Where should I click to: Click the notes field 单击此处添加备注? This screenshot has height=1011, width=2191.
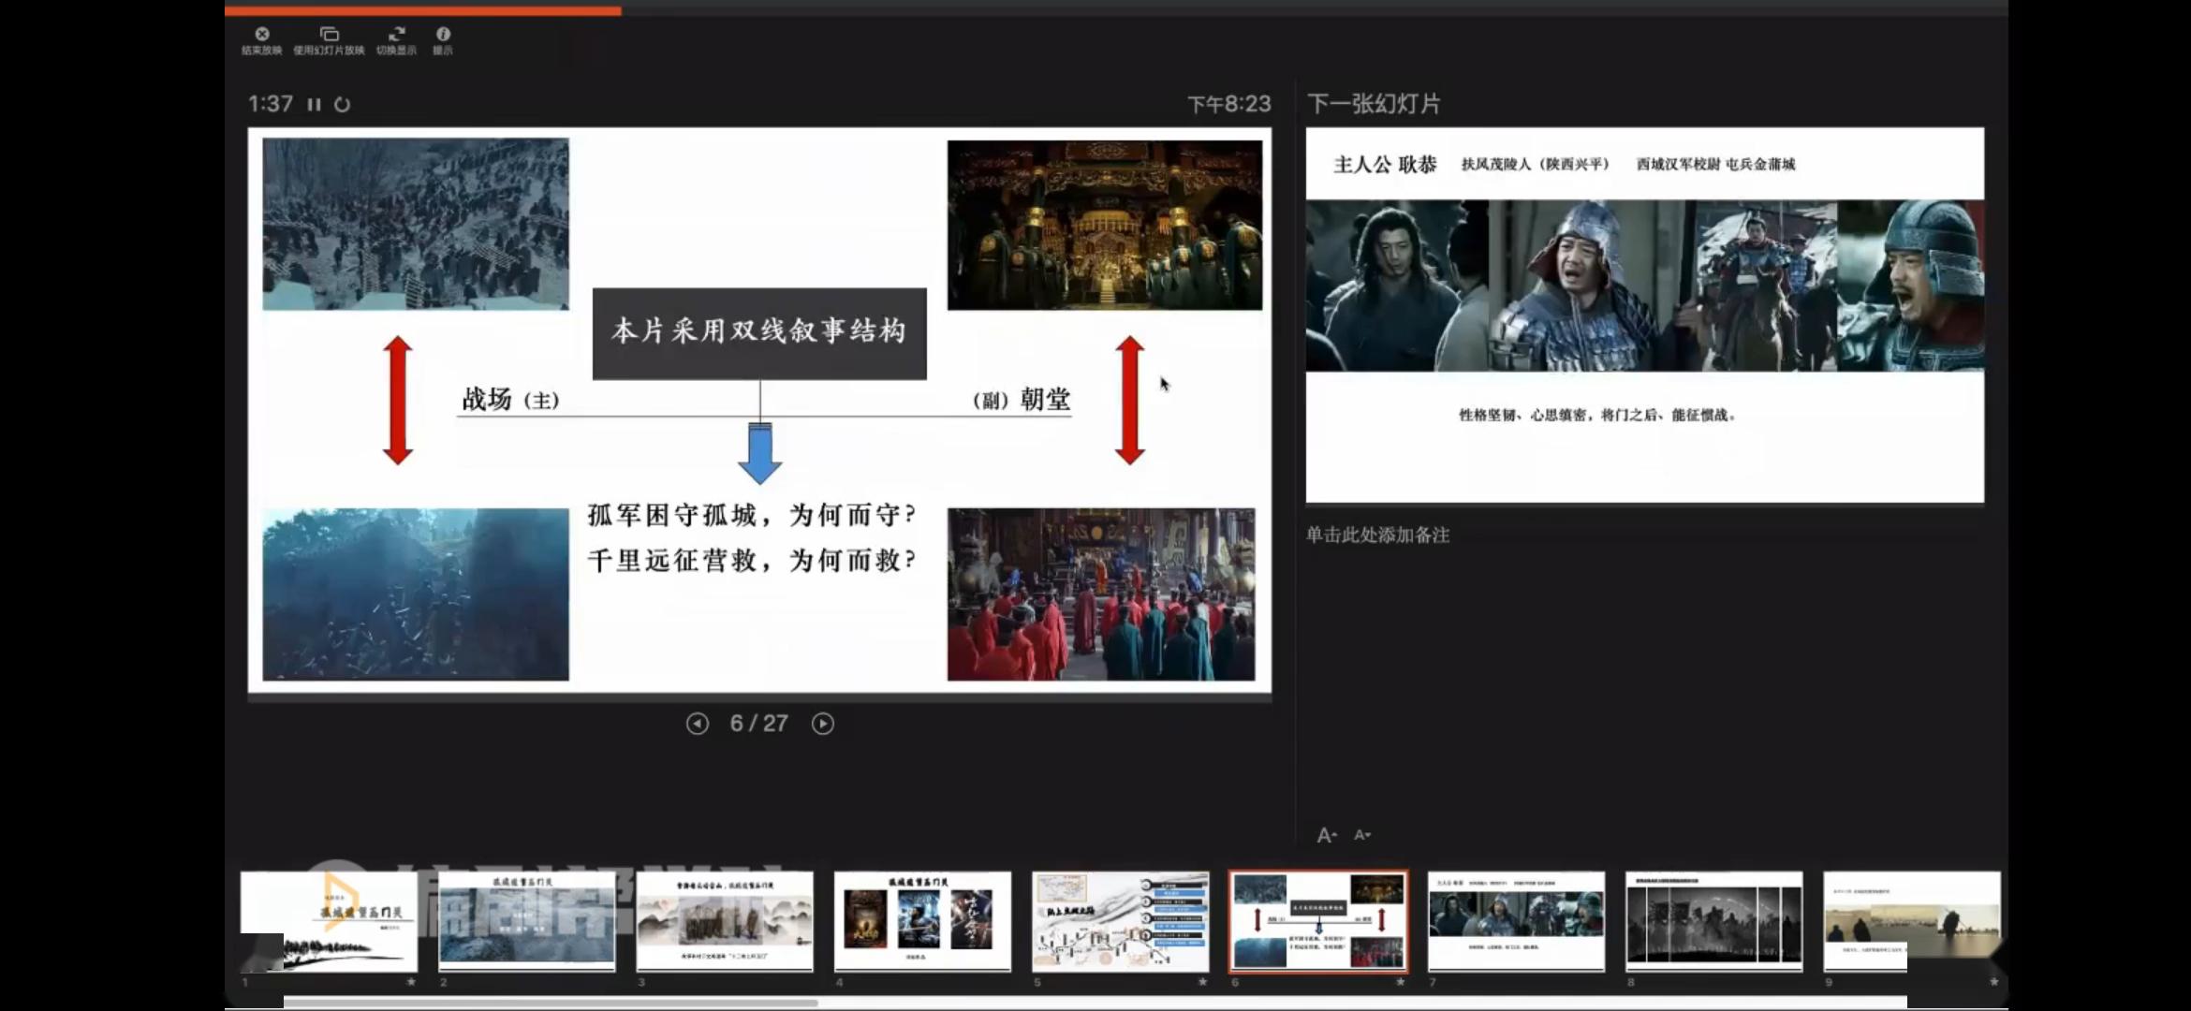[x=1377, y=535]
